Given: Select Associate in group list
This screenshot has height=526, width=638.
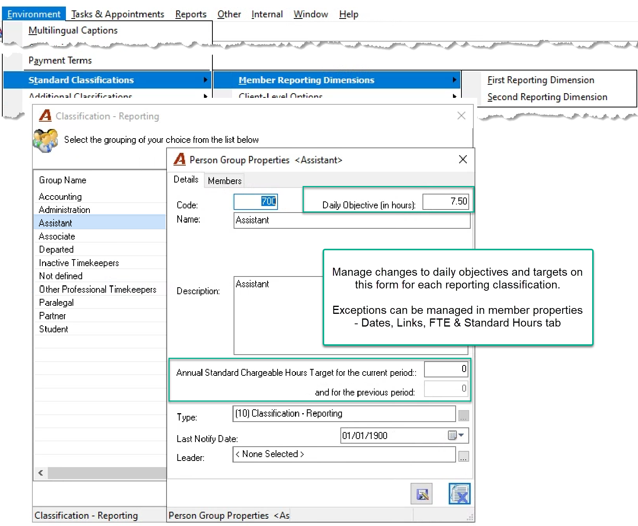Looking at the screenshot, I should pyautogui.click(x=99, y=236).
